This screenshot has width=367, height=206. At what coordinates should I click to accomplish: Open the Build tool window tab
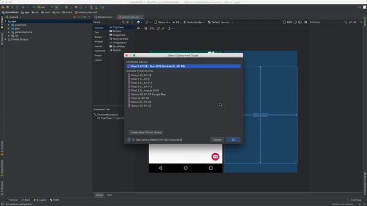[x=26, y=200]
